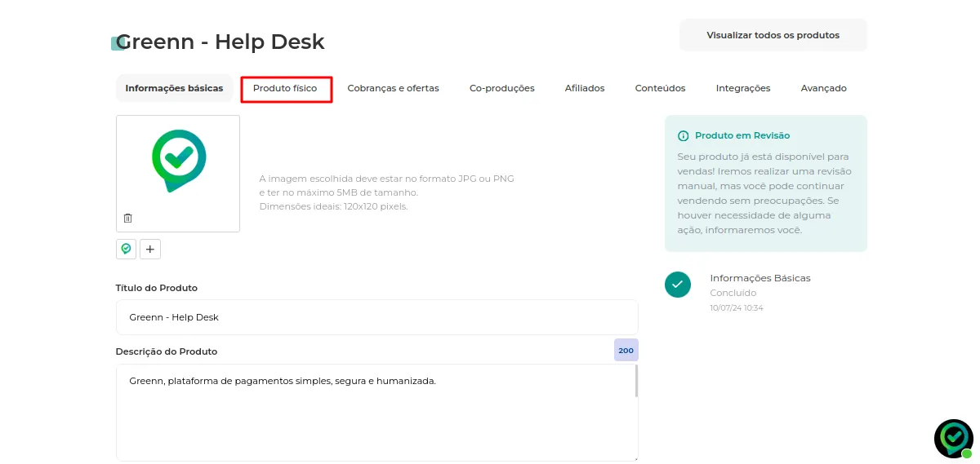Click the Descrição do Produto label
The height and width of the screenshot is (464, 980).
[x=167, y=351]
